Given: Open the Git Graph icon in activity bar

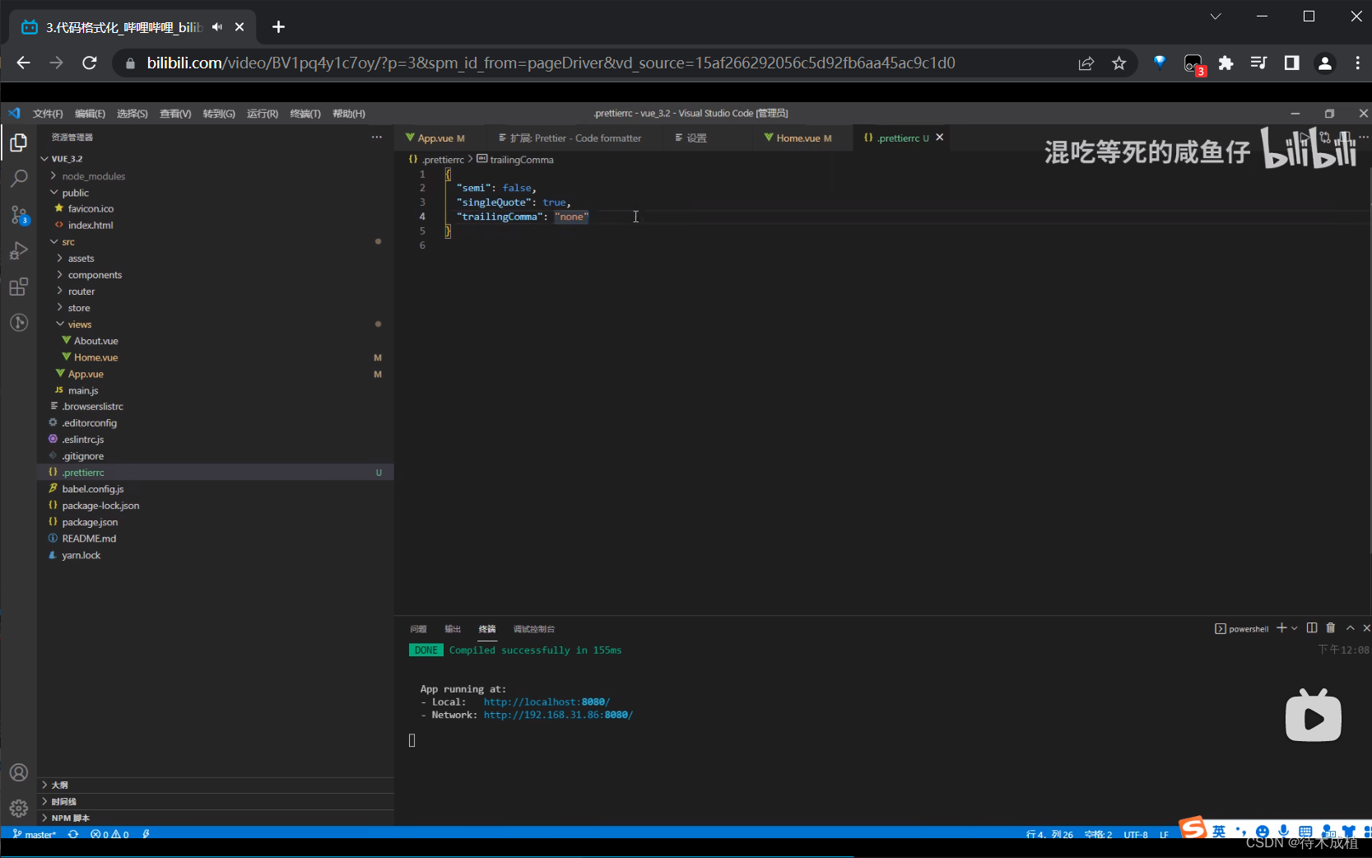Looking at the screenshot, I should click(18, 323).
